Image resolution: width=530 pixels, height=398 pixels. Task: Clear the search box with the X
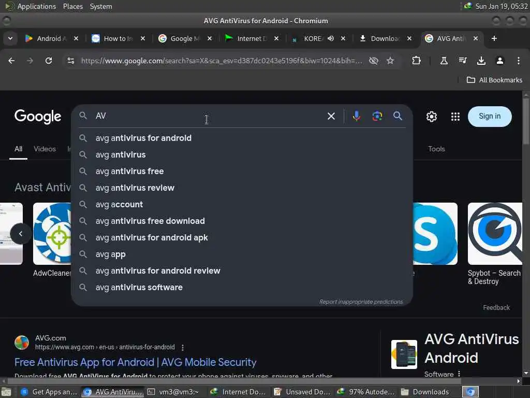(x=331, y=116)
